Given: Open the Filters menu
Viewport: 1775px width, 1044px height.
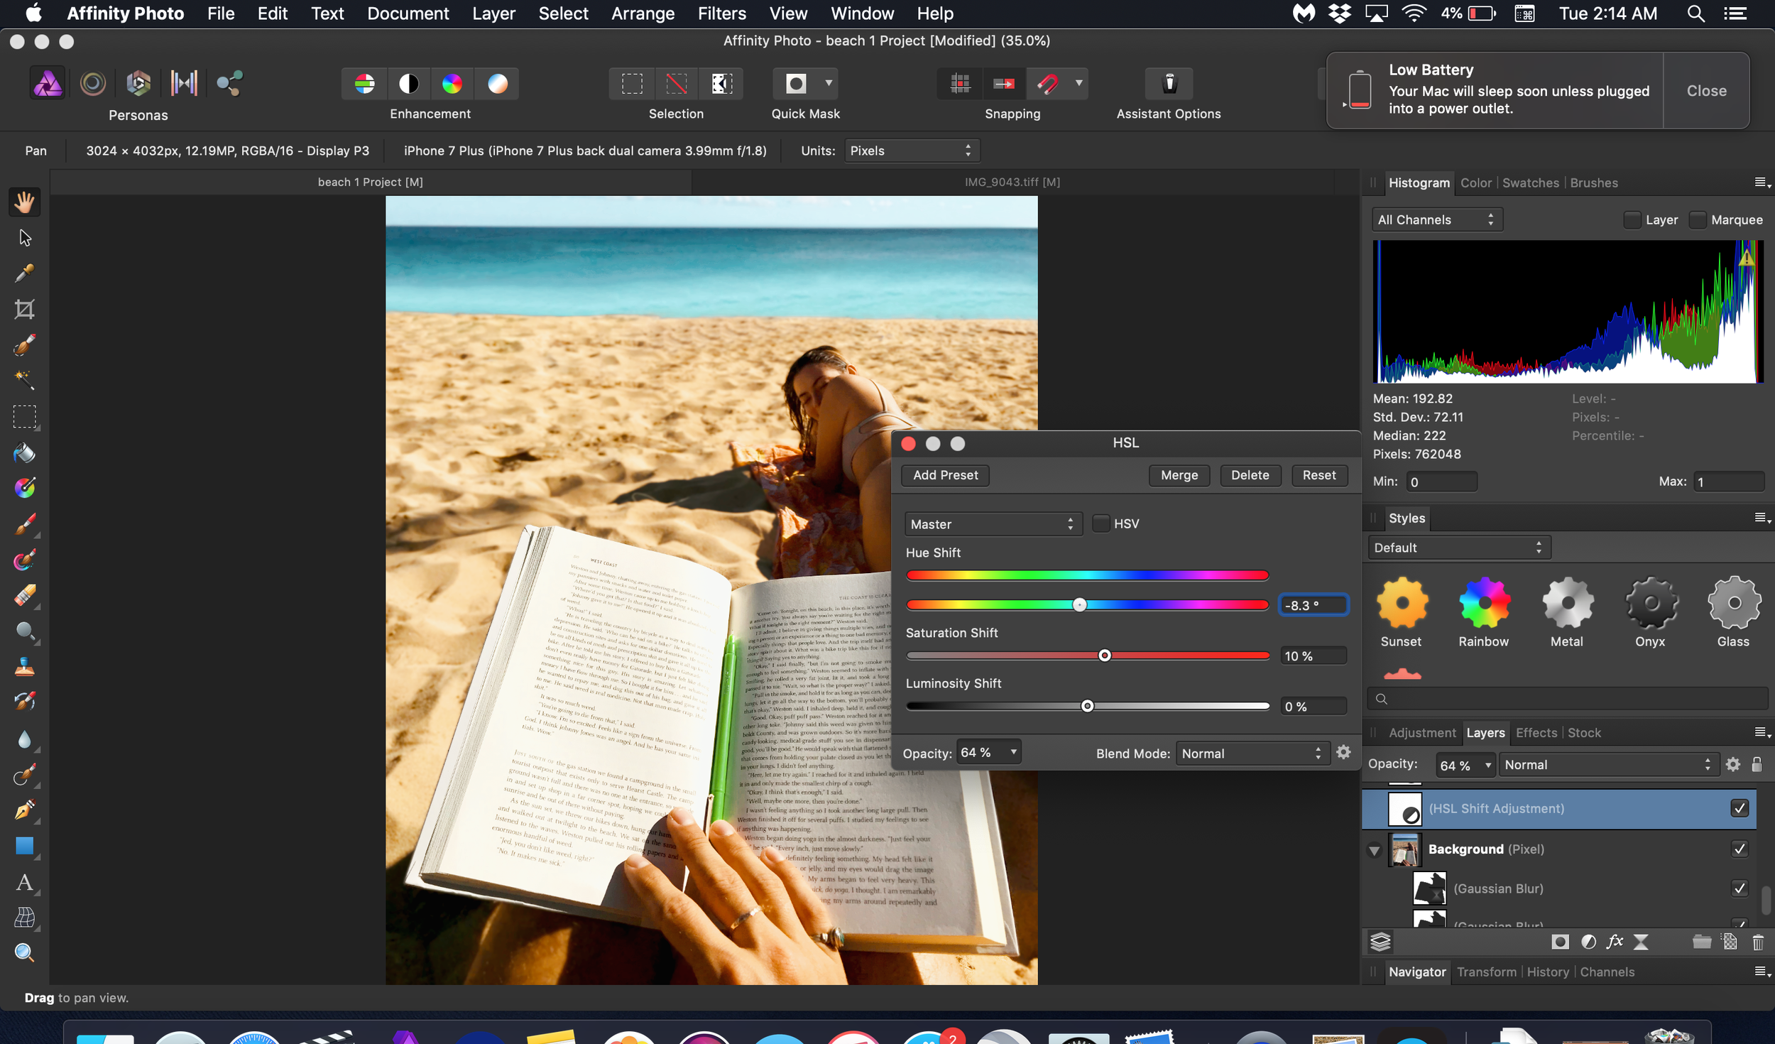Looking at the screenshot, I should (x=721, y=13).
